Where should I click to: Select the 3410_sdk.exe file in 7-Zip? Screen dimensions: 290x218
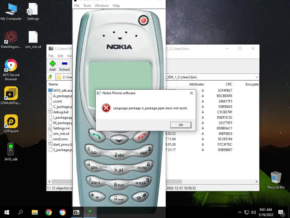pyautogui.click(x=63, y=91)
